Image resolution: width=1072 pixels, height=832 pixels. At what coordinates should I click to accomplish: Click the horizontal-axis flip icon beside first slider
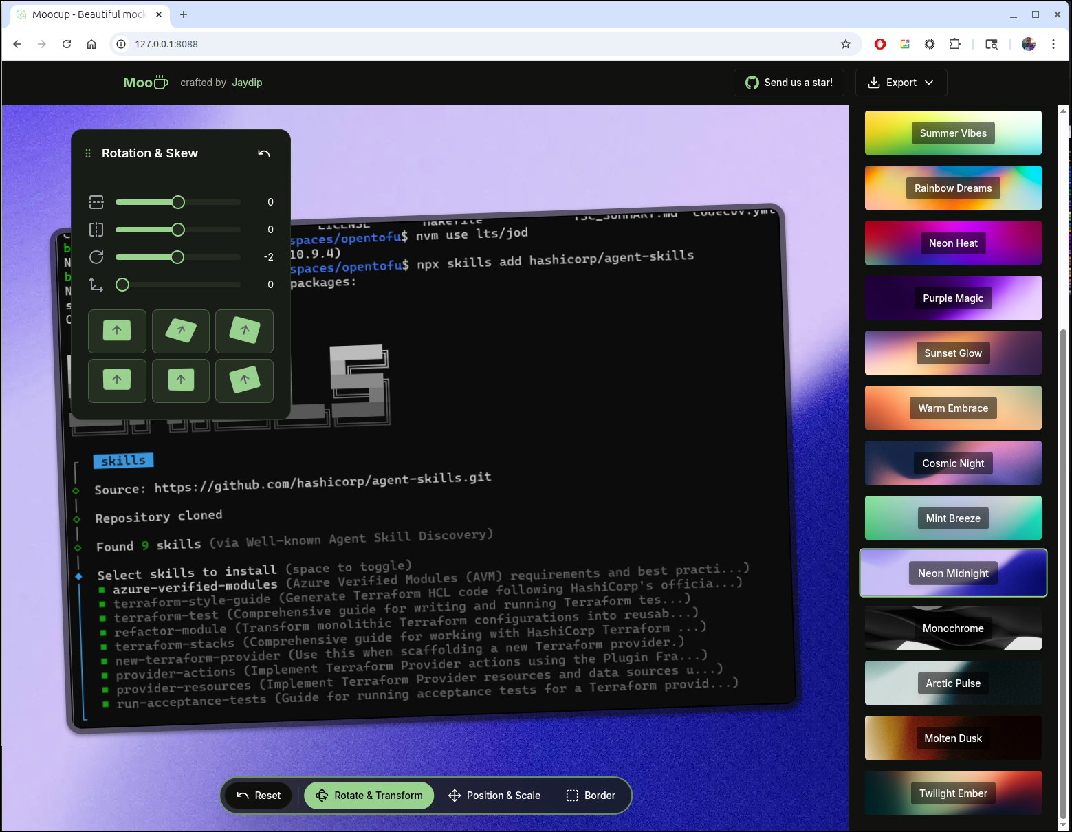click(96, 202)
